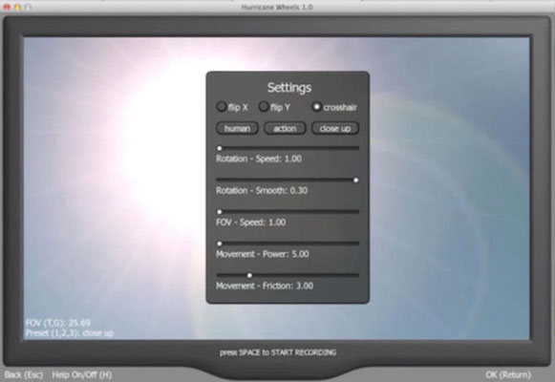Image resolution: width=555 pixels, height=382 pixels.
Task: Confirm with OK (Return)
Action: (x=508, y=374)
